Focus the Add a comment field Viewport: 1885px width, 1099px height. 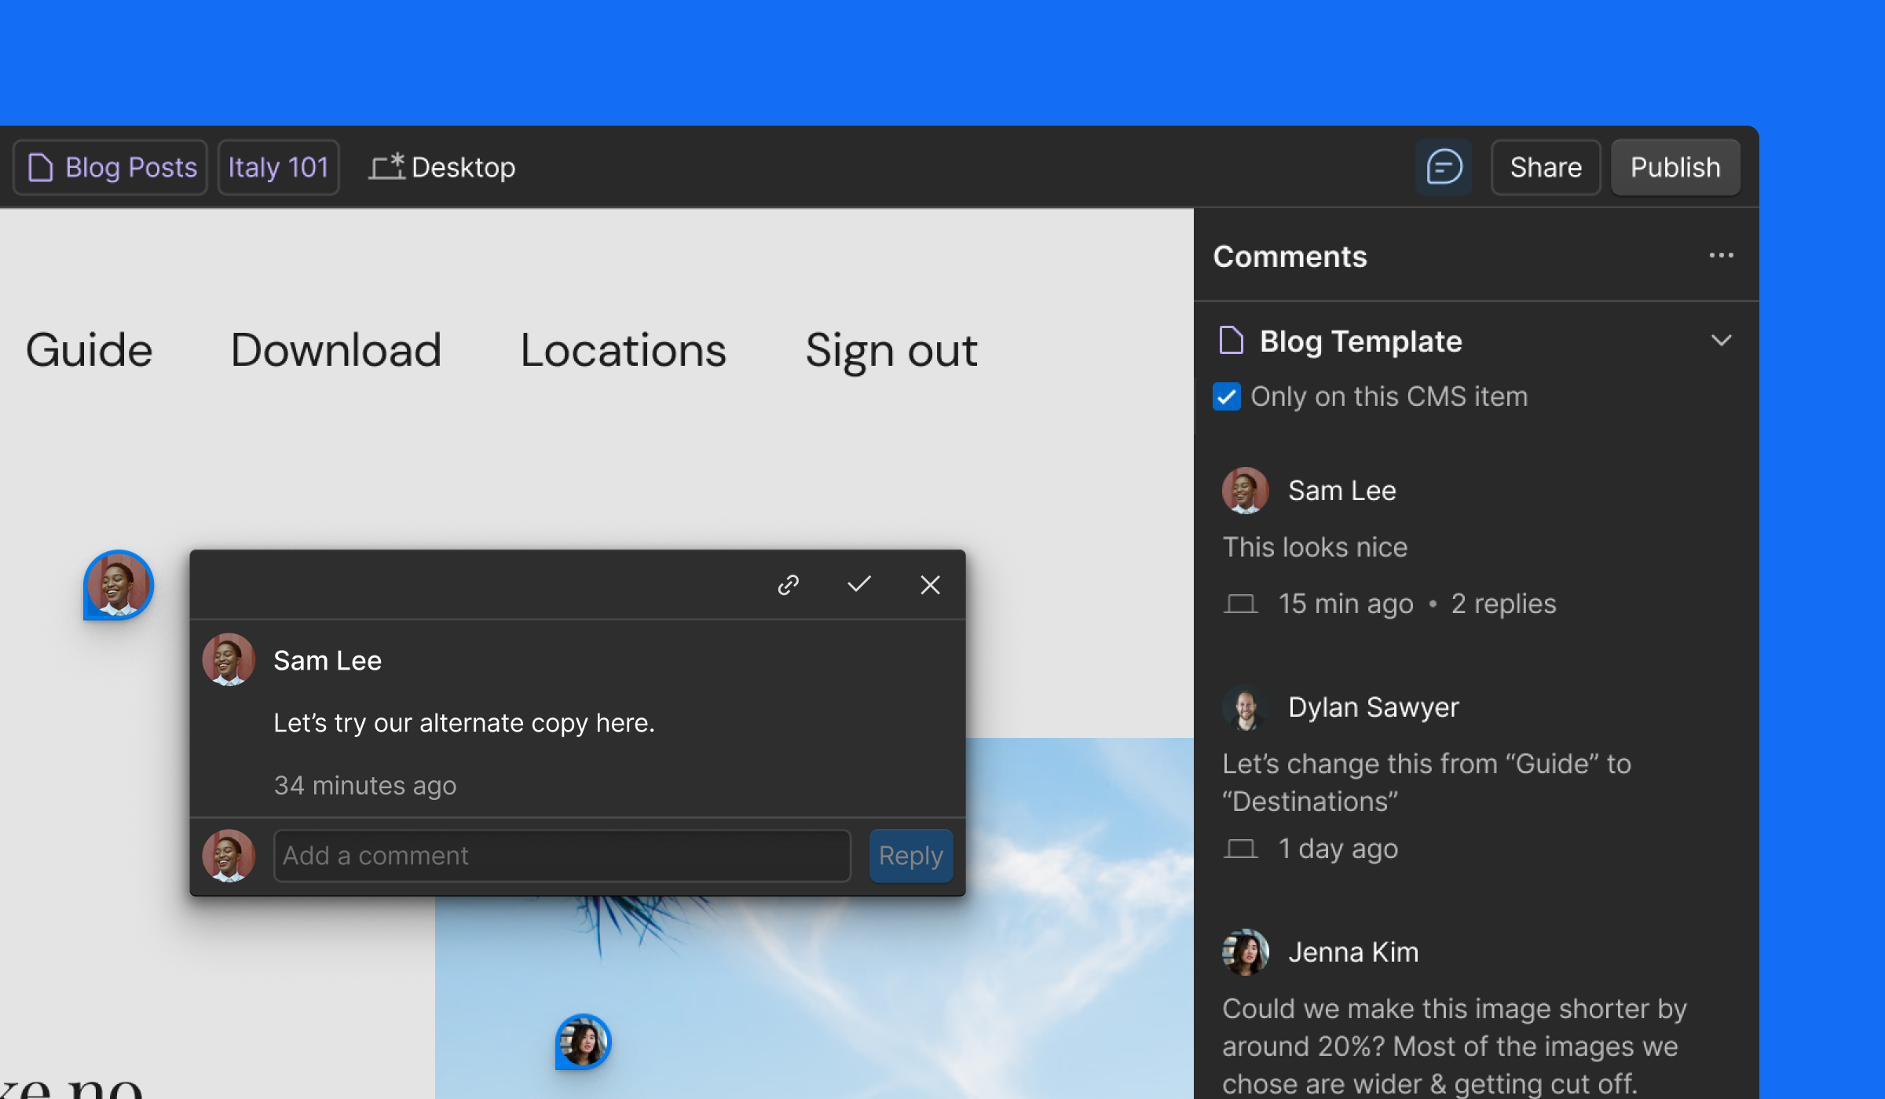click(562, 855)
